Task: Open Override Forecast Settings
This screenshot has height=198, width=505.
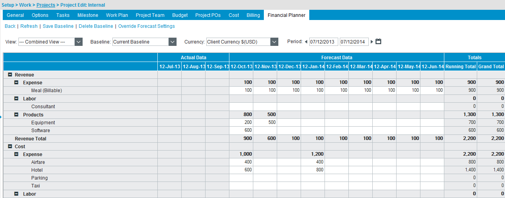Action: [x=146, y=26]
